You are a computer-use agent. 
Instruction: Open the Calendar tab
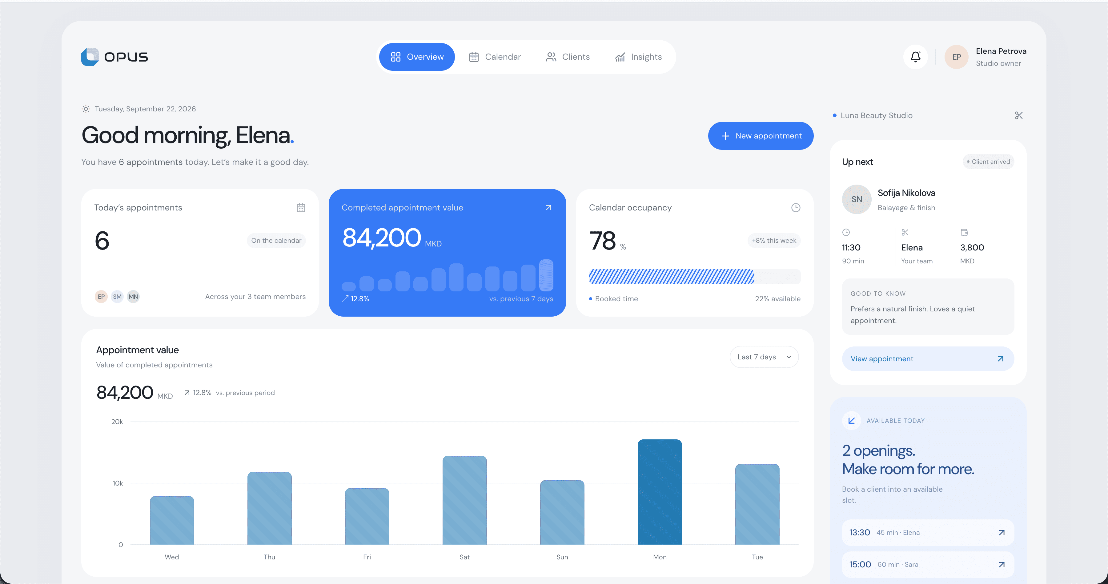click(x=495, y=57)
